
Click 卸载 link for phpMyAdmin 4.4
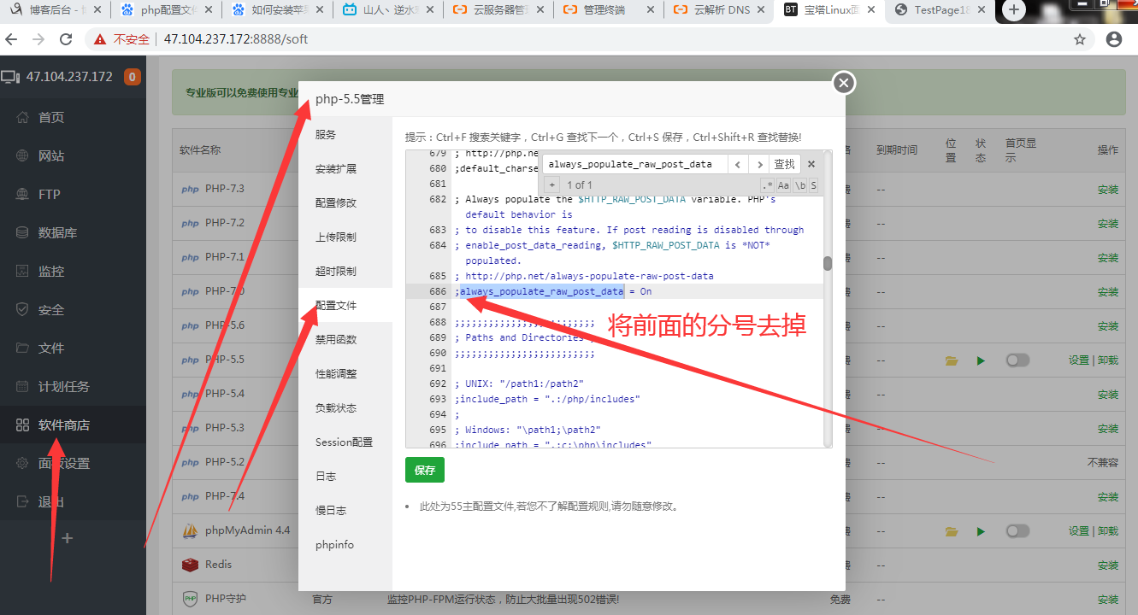1108,531
